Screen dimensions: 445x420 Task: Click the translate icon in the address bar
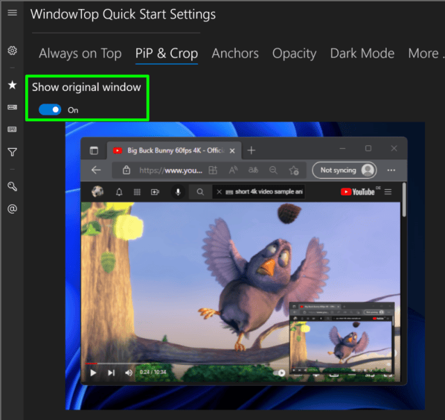[253, 170]
